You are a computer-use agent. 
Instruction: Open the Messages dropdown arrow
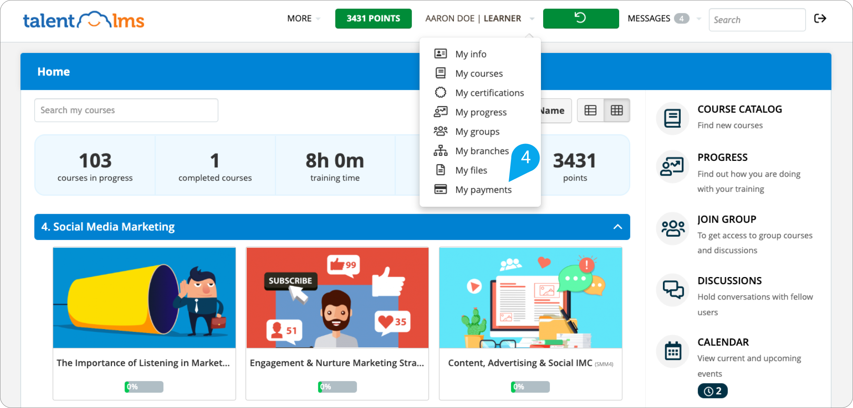[699, 19]
